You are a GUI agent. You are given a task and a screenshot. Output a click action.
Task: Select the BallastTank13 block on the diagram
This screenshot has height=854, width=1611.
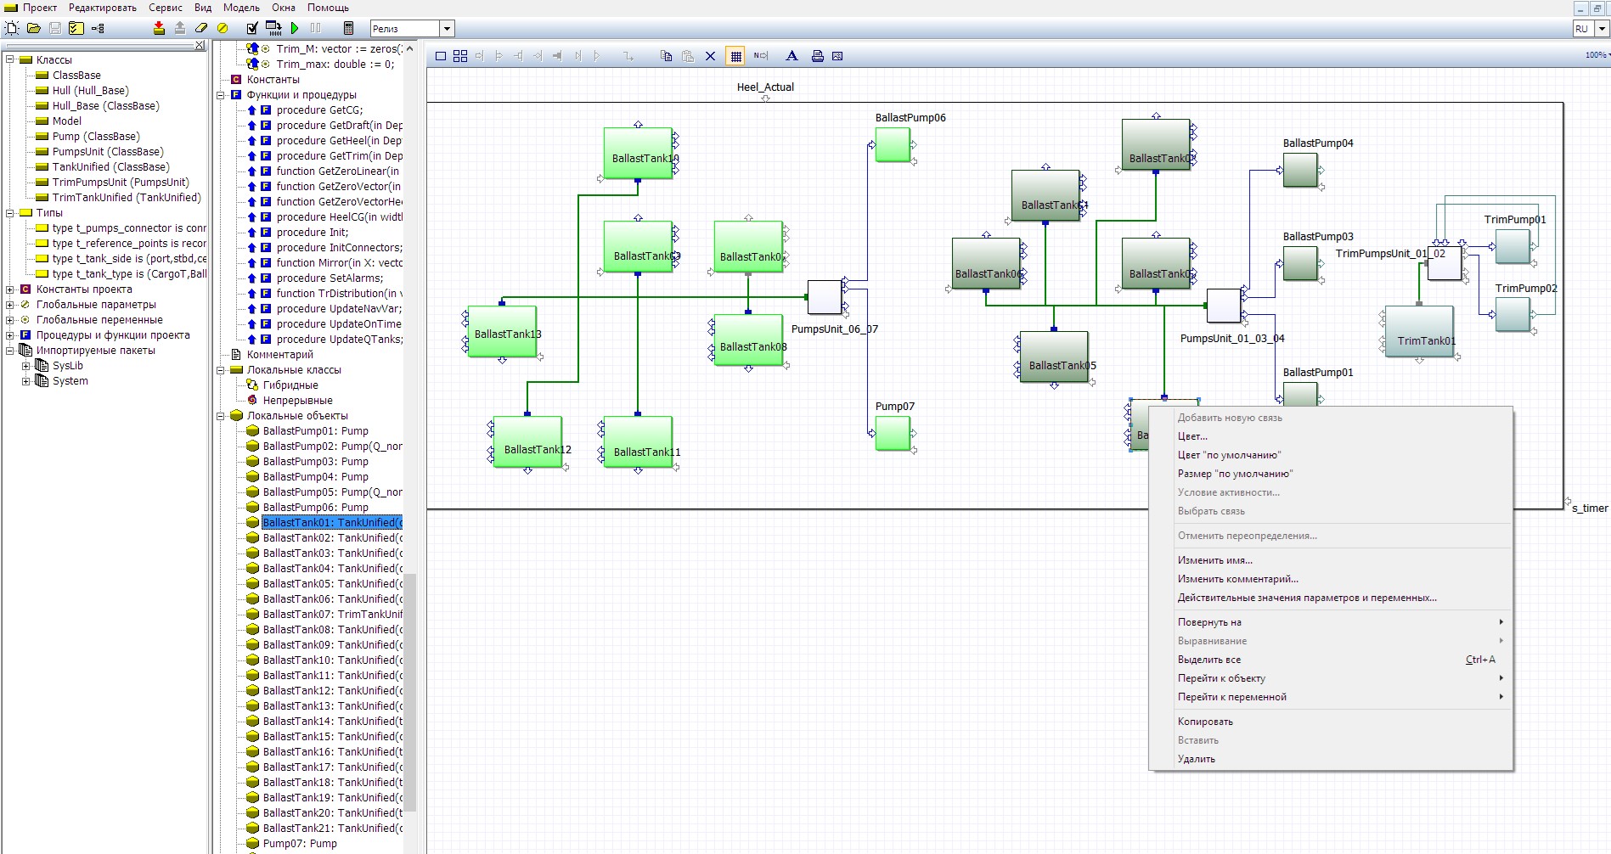click(x=502, y=331)
